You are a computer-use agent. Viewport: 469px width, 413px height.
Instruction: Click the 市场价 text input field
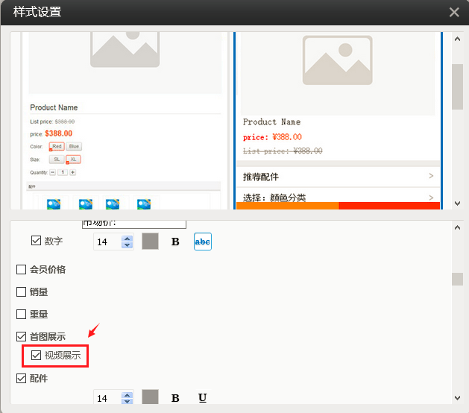tap(133, 223)
